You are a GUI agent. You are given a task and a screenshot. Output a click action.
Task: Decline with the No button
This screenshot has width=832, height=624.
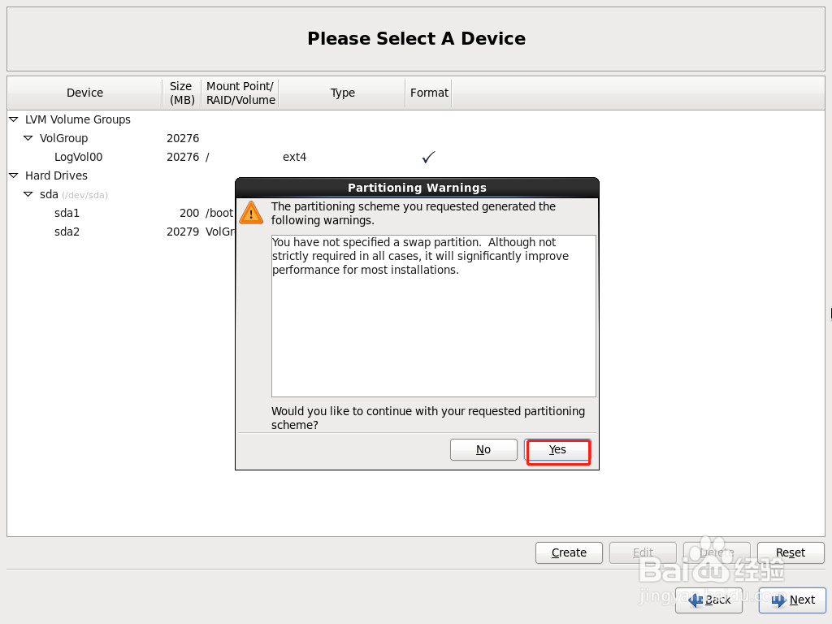(483, 450)
